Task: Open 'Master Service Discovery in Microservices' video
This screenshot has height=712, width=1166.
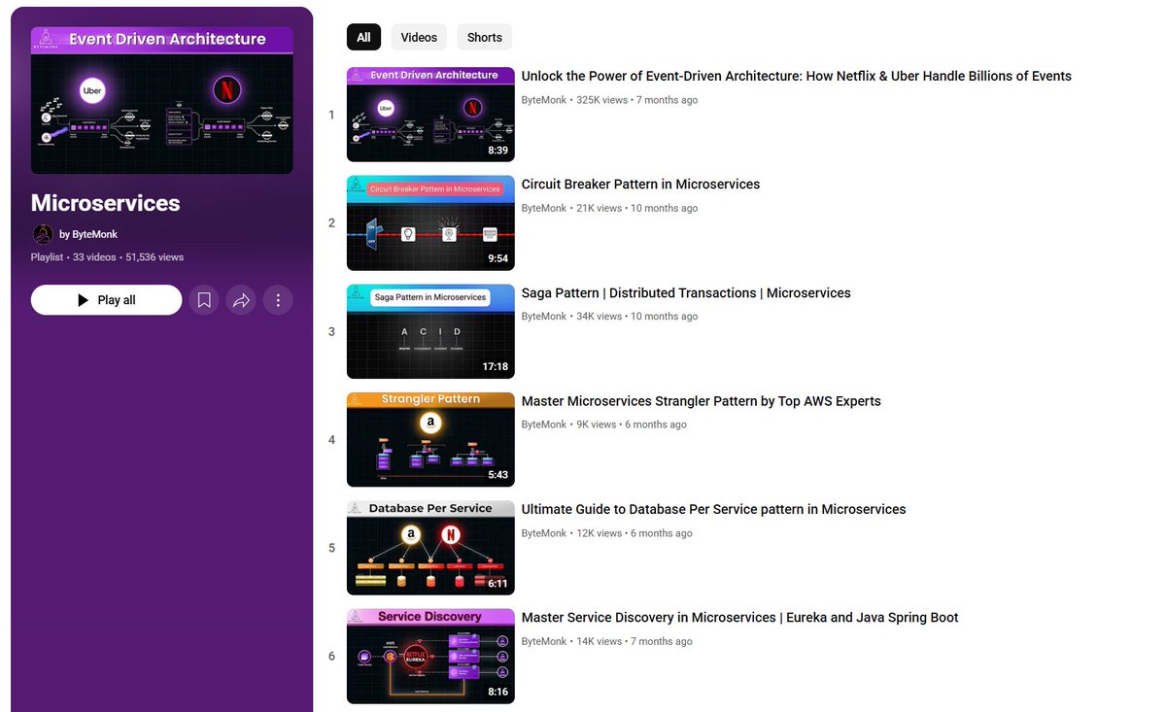Action: point(739,617)
